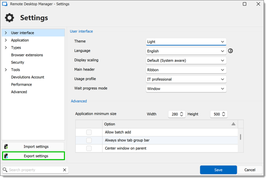Click the Application minimum size label
Image resolution: width=268 pixels, height=180 pixels.
click(x=96, y=114)
